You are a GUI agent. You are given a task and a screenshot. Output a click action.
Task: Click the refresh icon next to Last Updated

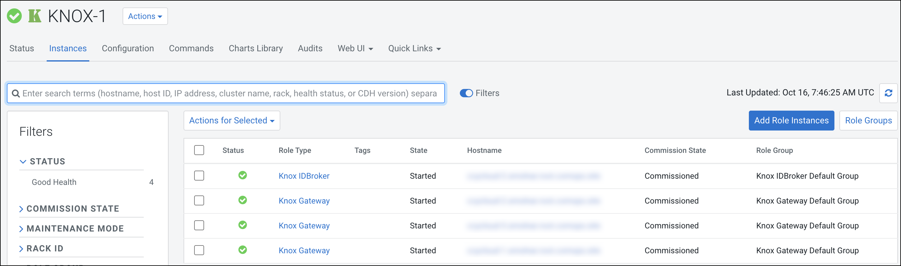(888, 93)
